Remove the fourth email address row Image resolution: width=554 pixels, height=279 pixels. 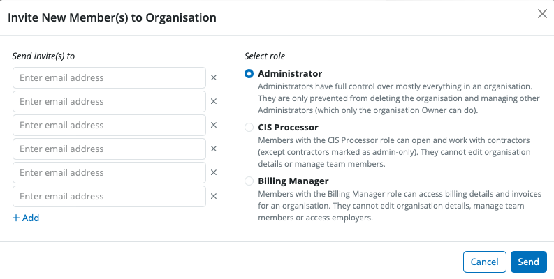(214, 149)
